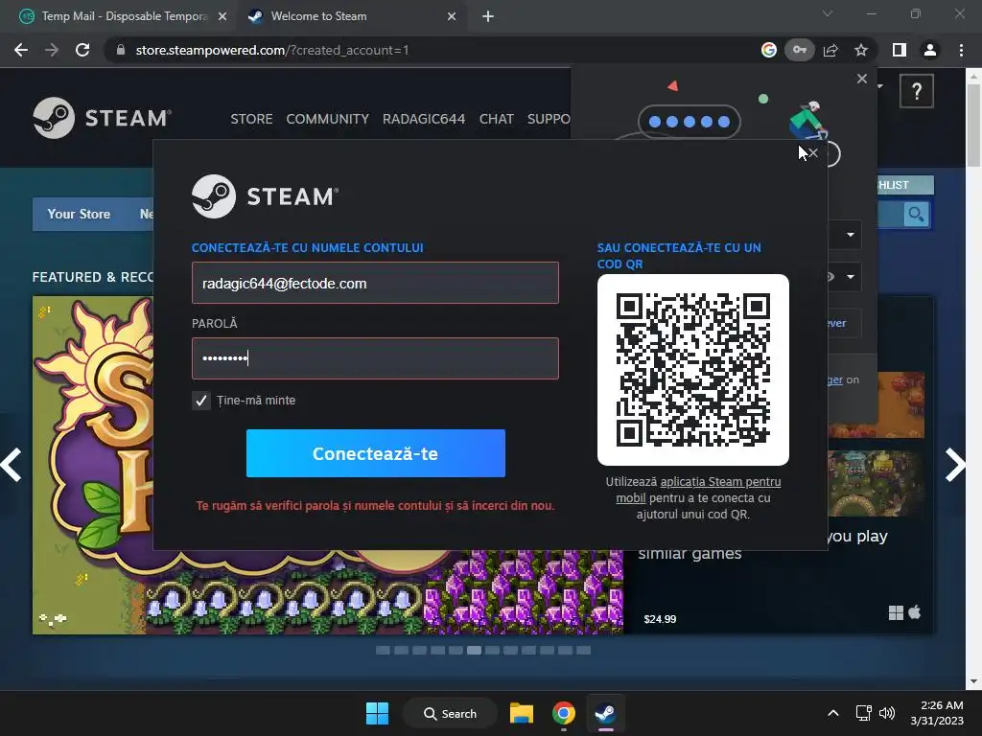Open network status tray icon
The height and width of the screenshot is (736, 982).
(864, 713)
